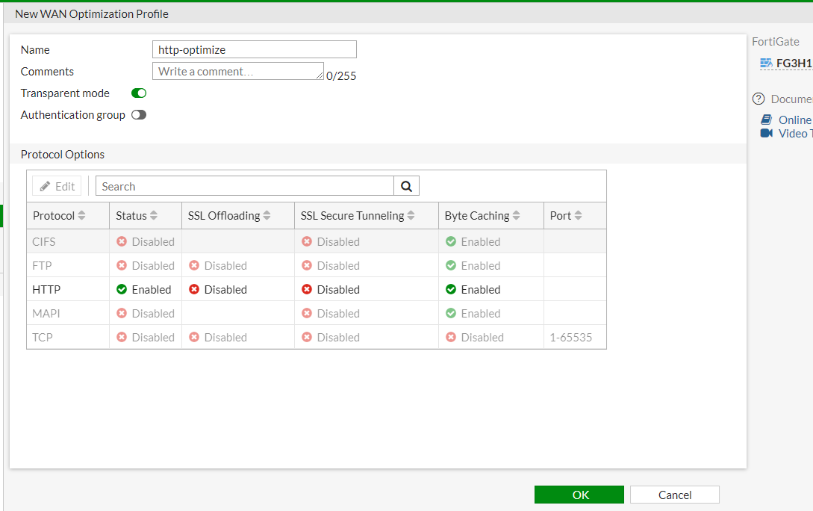Sort table by Protocol column arrows
Viewport: 813px width, 511px height.
click(x=82, y=216)
